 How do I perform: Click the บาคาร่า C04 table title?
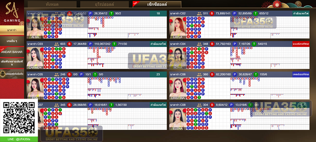pyautogui.click(x=178, y=44)
